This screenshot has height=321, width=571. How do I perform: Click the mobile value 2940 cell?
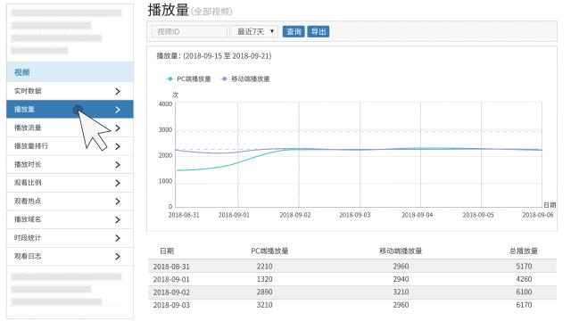pyautogui.click(x=401, y=279)
